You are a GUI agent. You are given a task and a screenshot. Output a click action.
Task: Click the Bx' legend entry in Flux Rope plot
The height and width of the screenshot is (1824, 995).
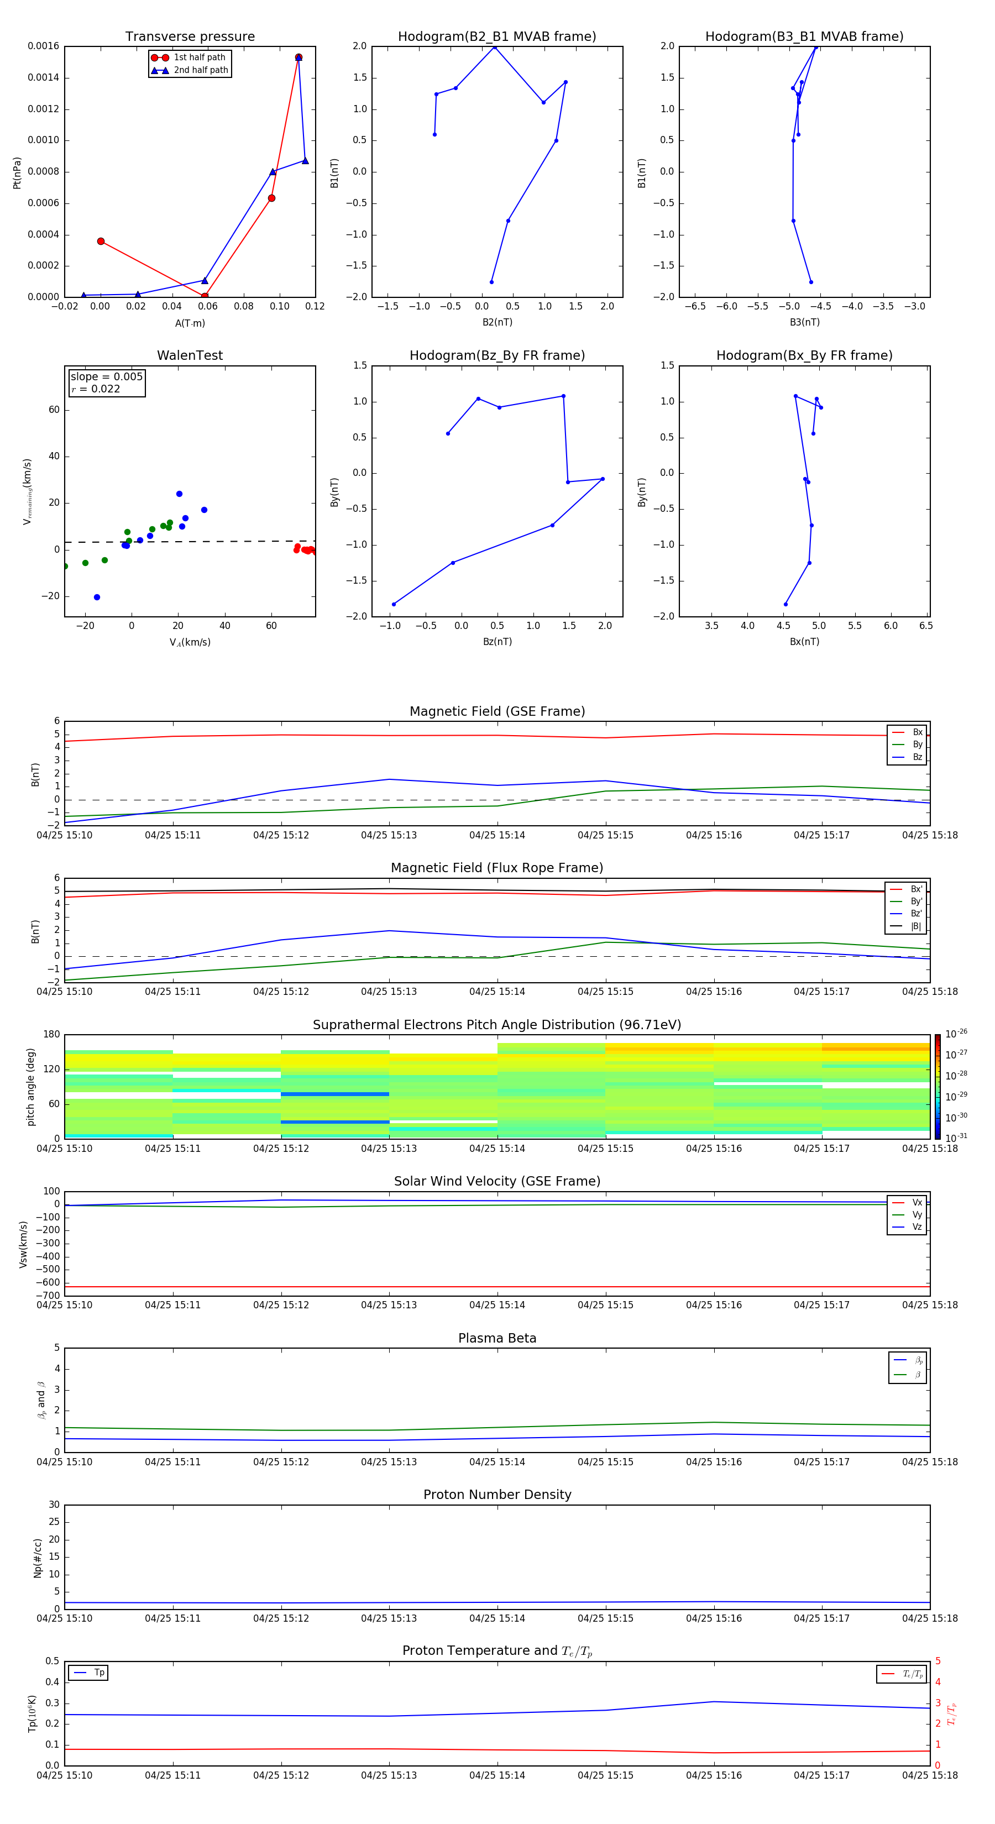tap(907, 889)
